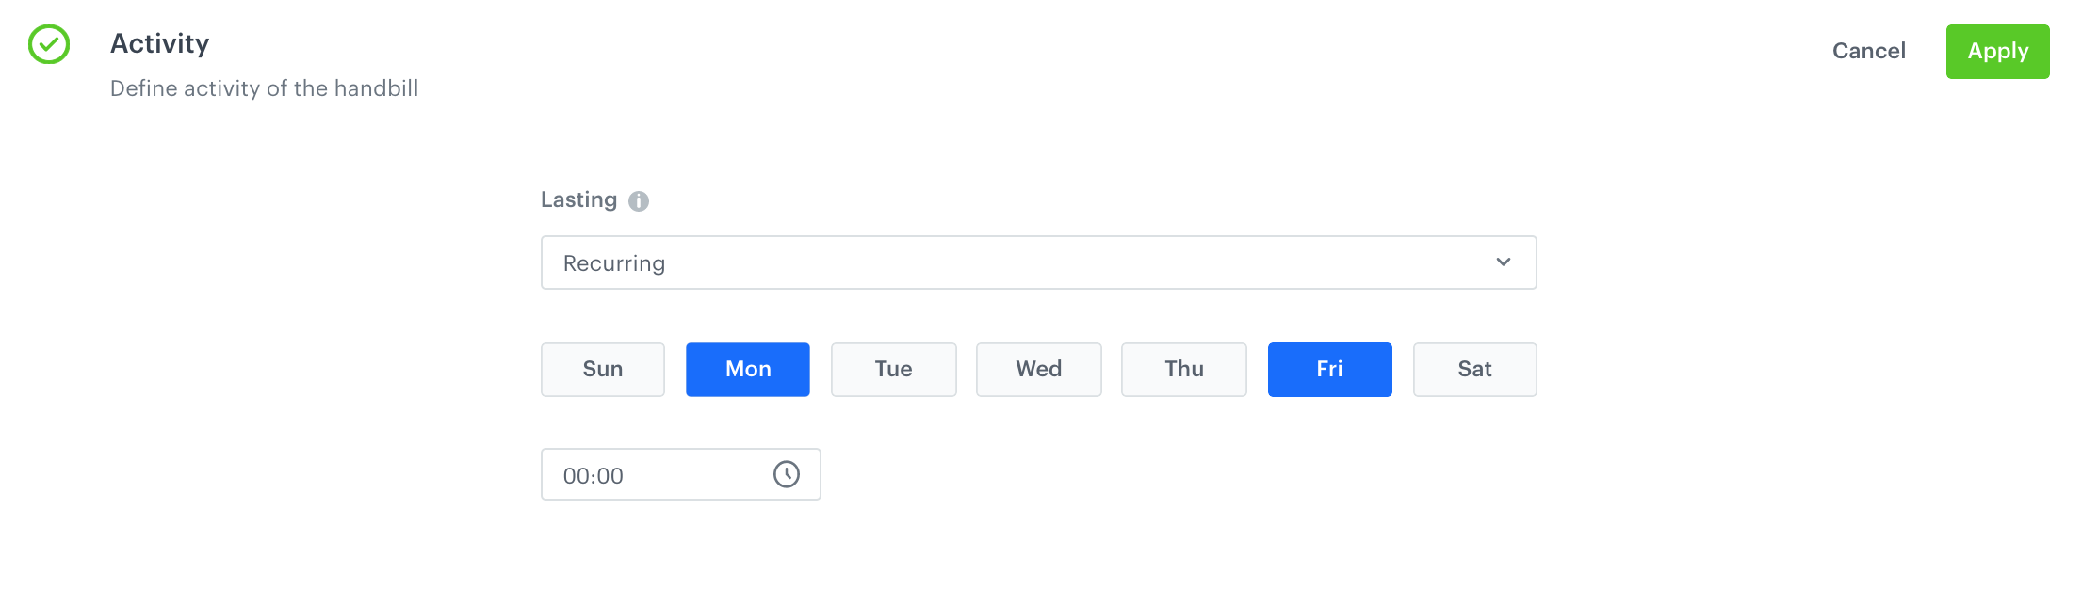Open the Lasting dropdown field
2082x604 pixels.
tap(1038, 262)
